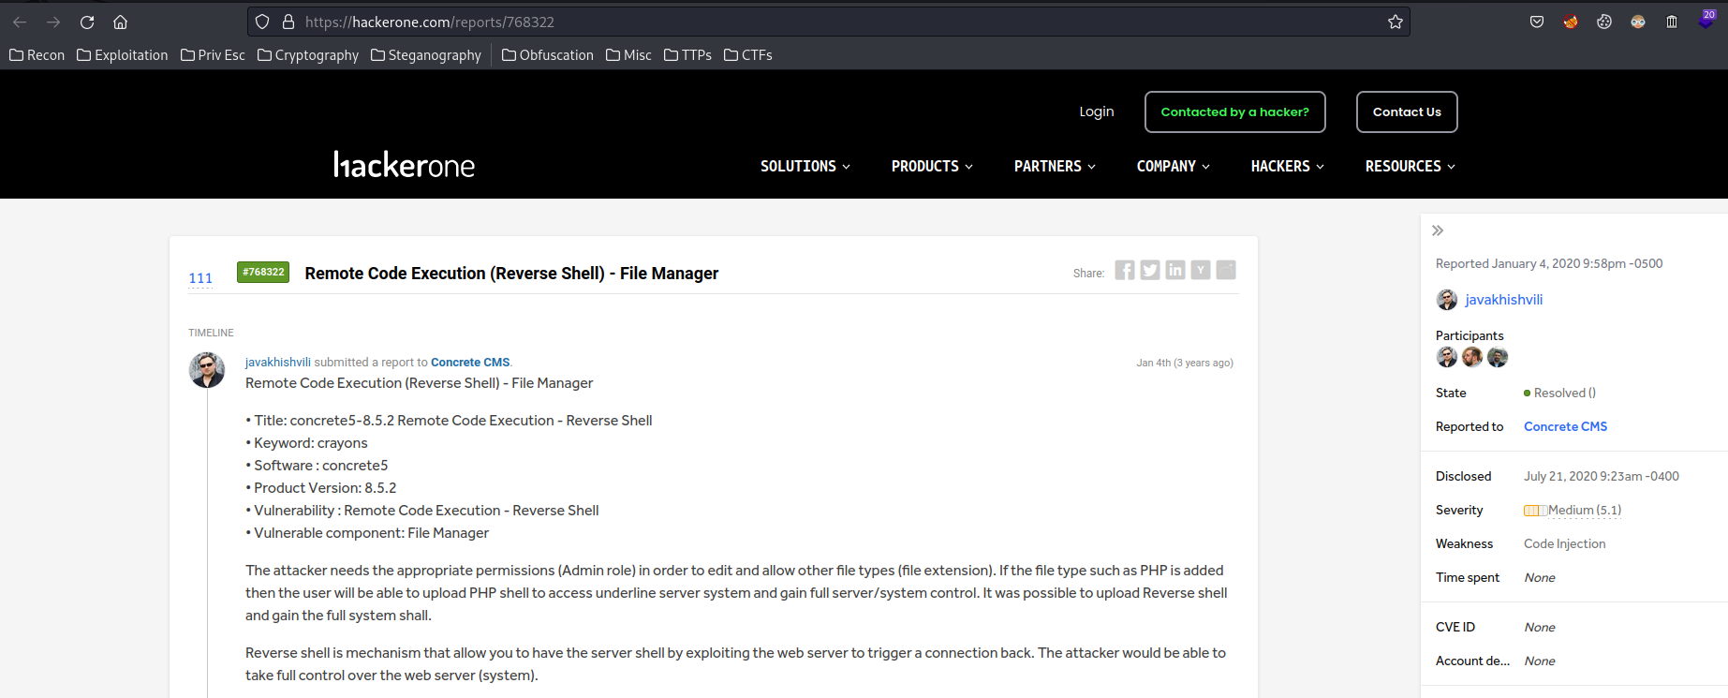The width and height of the screenshot is (1728, 698).
Task: Expand the RESOURCES navigation menu
Action: (x=1410, y=166)
